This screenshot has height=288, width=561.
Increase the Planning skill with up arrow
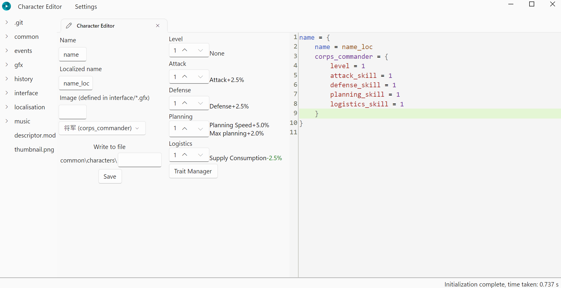pyautogui.click(x=185, y=129)
